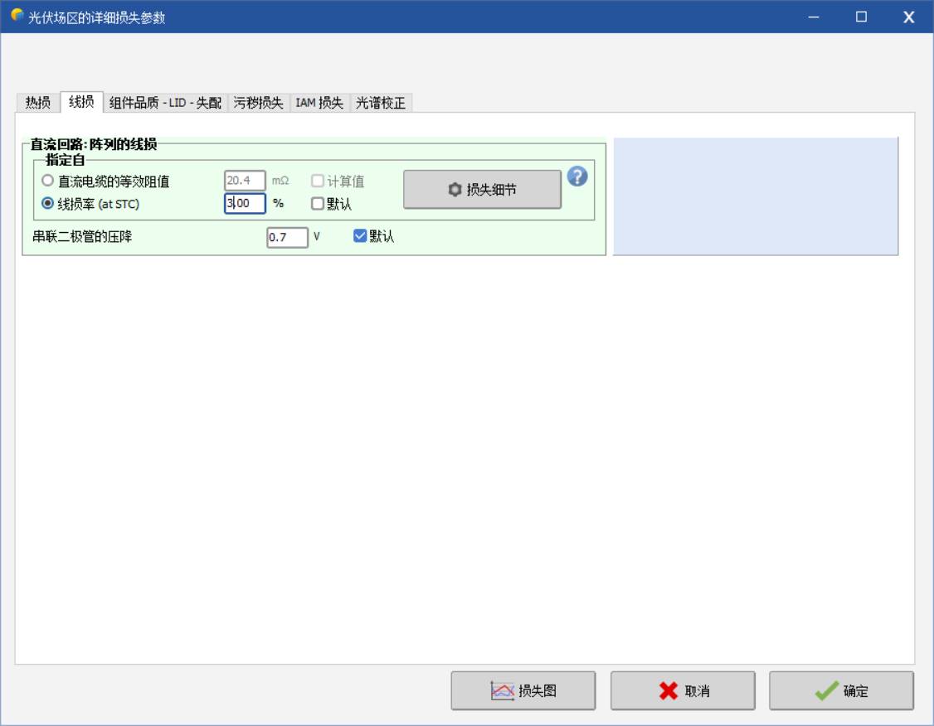
Task: Click the blue question mark help icon
Action: pyautogui.click(x=577, y=177)
